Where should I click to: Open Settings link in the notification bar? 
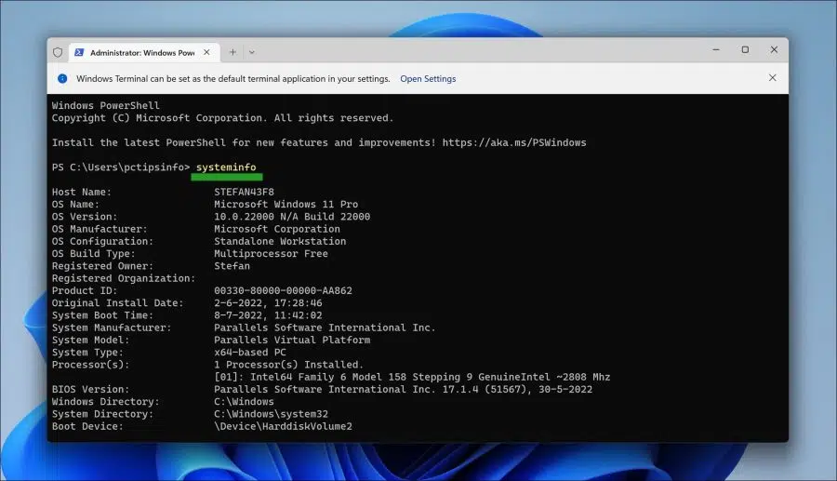428,78
